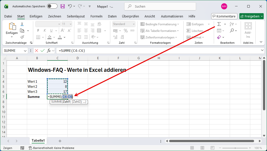This screenshot has width=267, height=151.
Task: Switch to the Einfügen tab
Action: (36, 16)
